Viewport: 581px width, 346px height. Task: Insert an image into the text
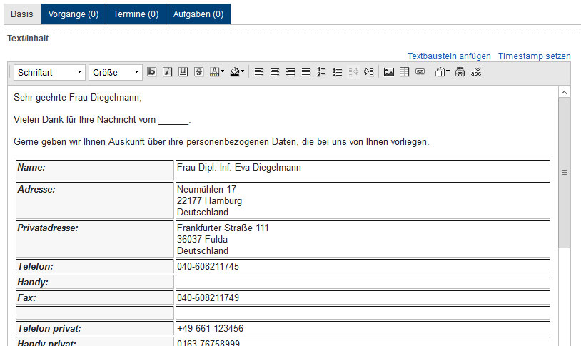[389, 72]
